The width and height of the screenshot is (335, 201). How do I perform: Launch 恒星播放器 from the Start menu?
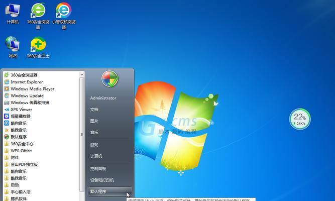pyautogui.click(x=42, y=116)
